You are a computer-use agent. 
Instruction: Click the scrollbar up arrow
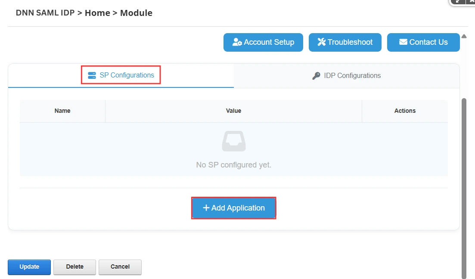464,36
